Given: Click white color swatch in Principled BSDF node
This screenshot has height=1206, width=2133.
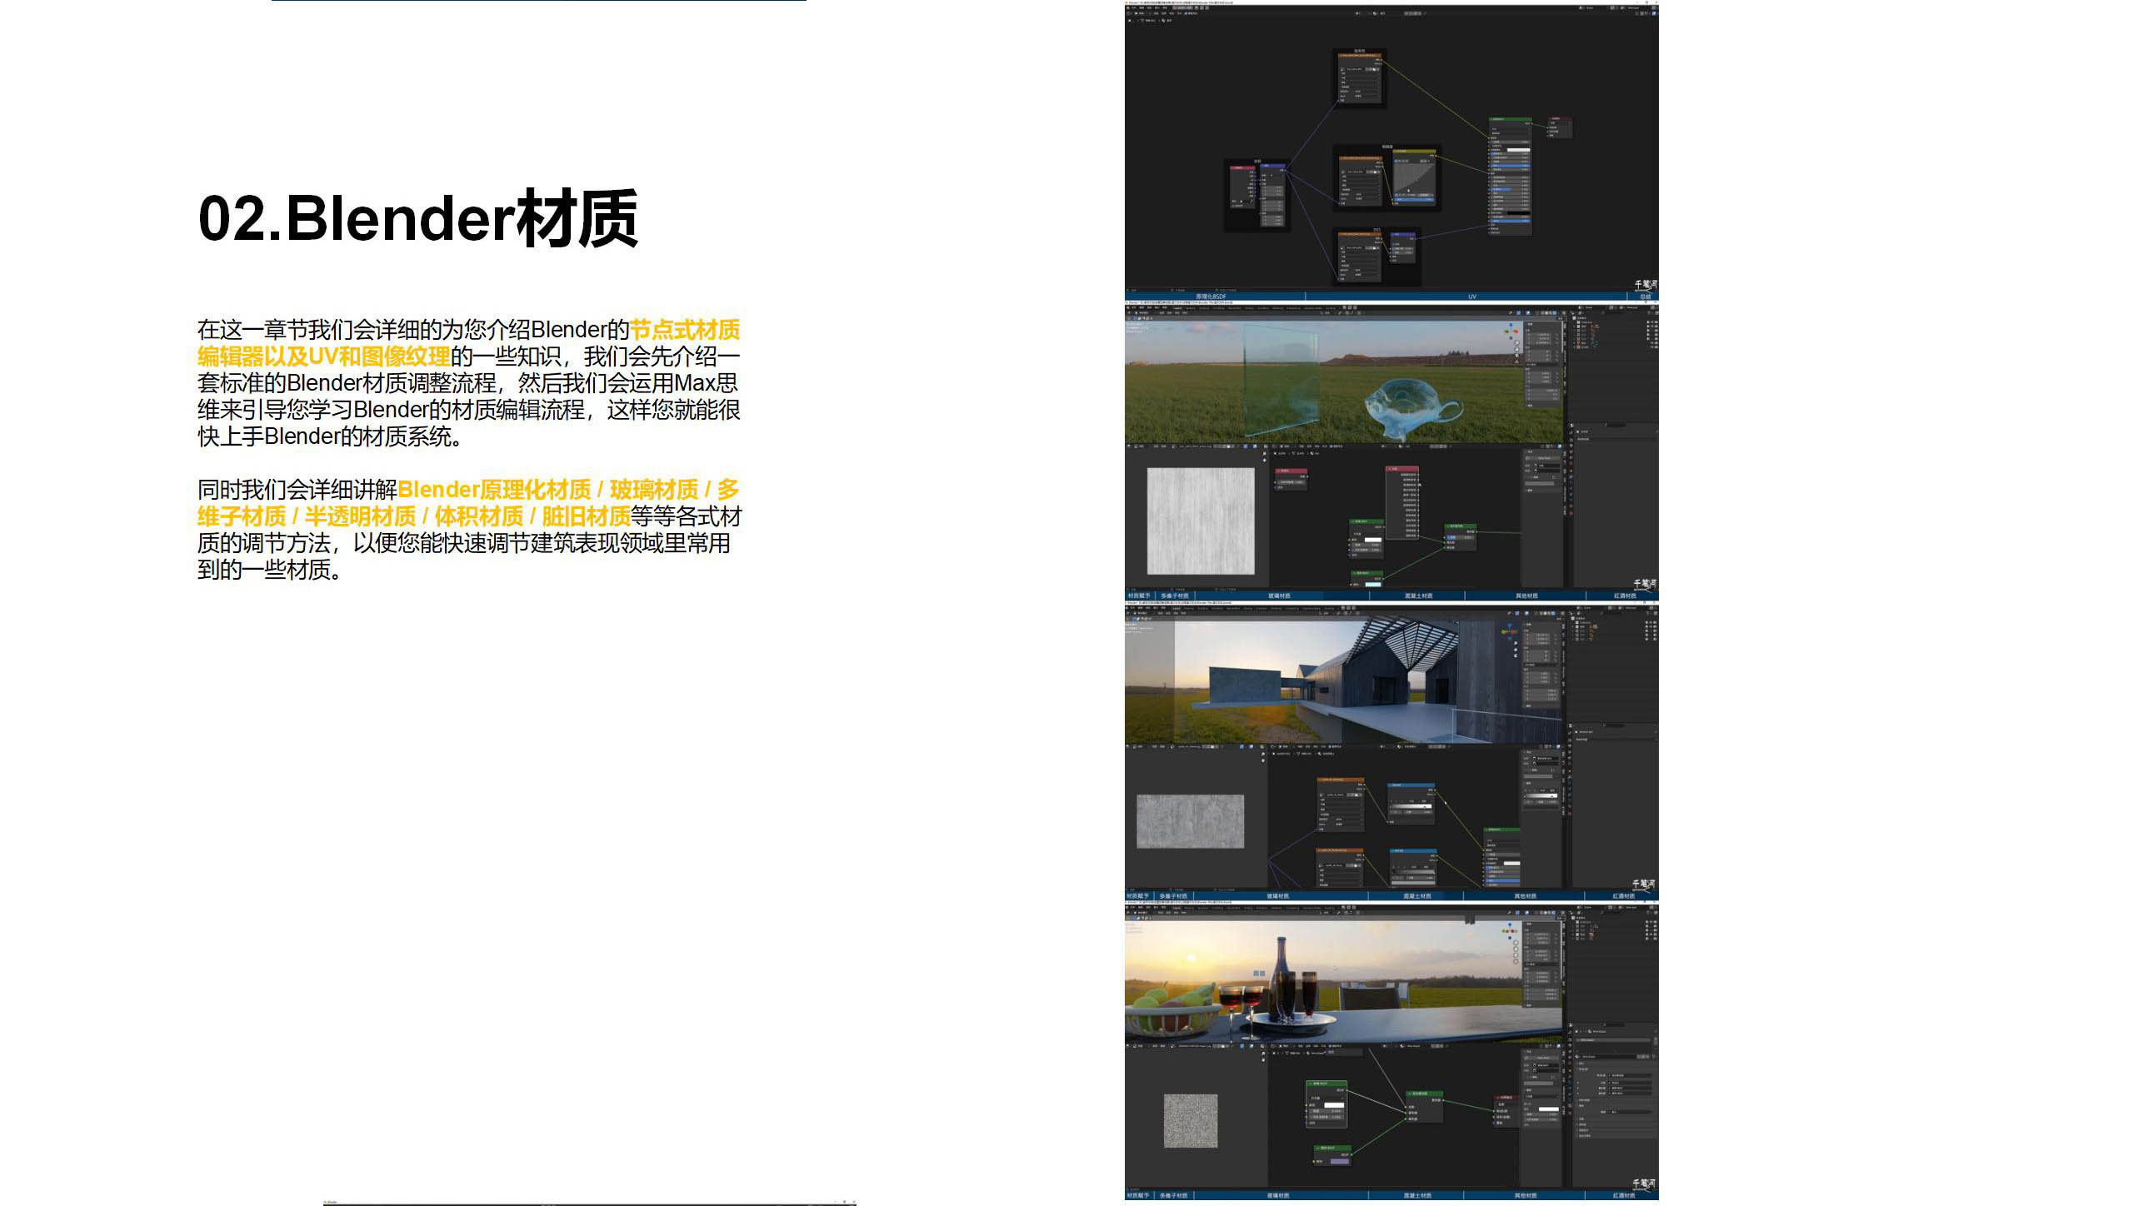Looking at the screenshot, I should 1519,150.
